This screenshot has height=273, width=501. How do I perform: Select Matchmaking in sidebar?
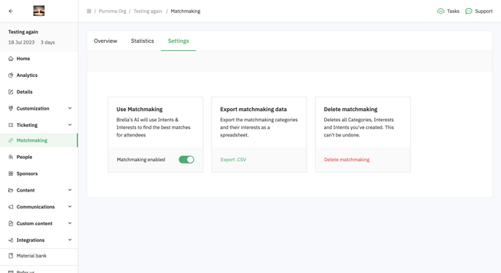click(32, 140)
